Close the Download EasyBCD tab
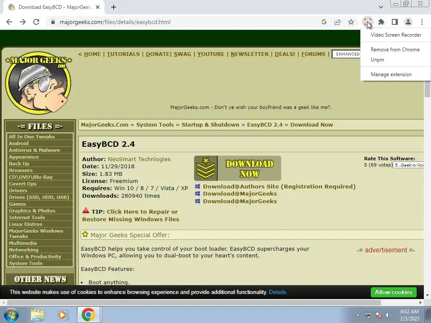The image size is (431, 323). 98,7
